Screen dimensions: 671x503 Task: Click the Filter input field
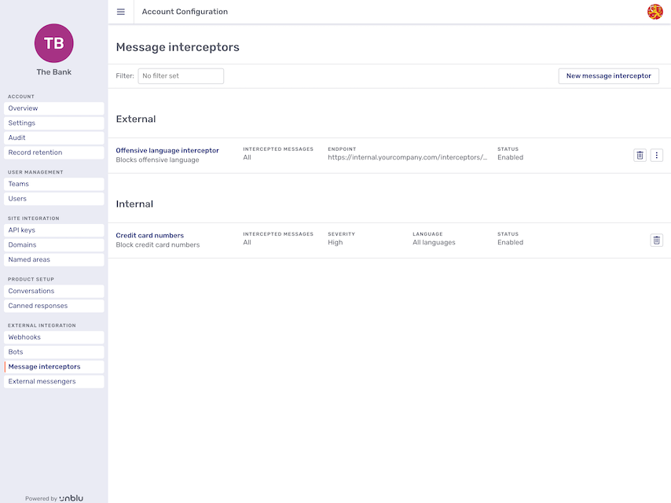point(181,75)
